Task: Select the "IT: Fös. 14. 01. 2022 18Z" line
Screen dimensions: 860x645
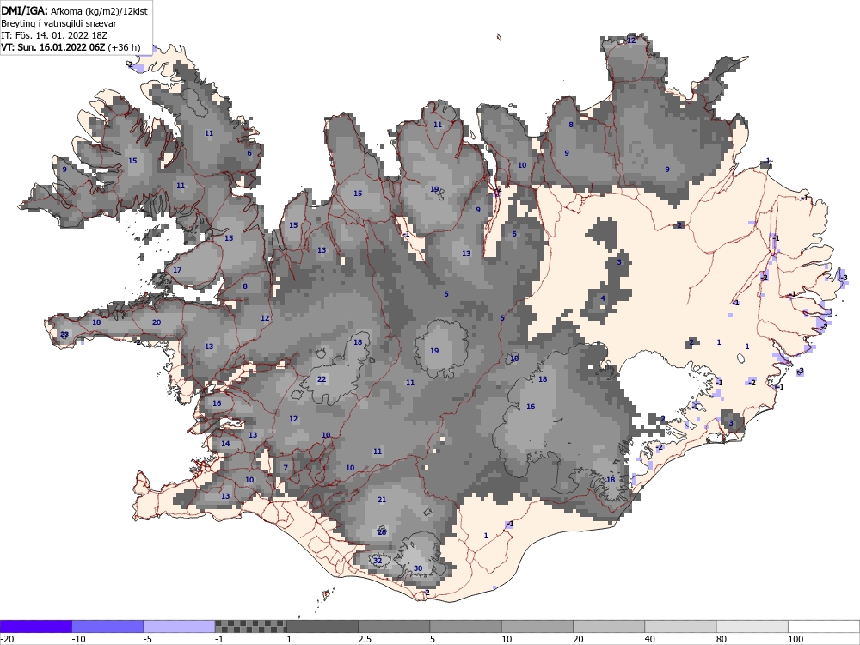Action: 54,35
